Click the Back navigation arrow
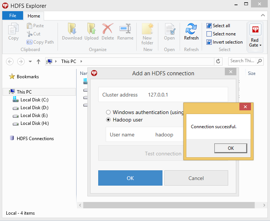Screen dimensions: 270x221 point(10,61)
